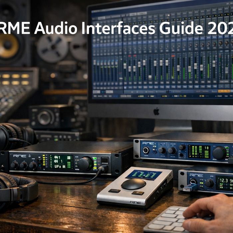Push the left button below the Babyface dial
The image size is (233, 233).
(x=114, y=191)
